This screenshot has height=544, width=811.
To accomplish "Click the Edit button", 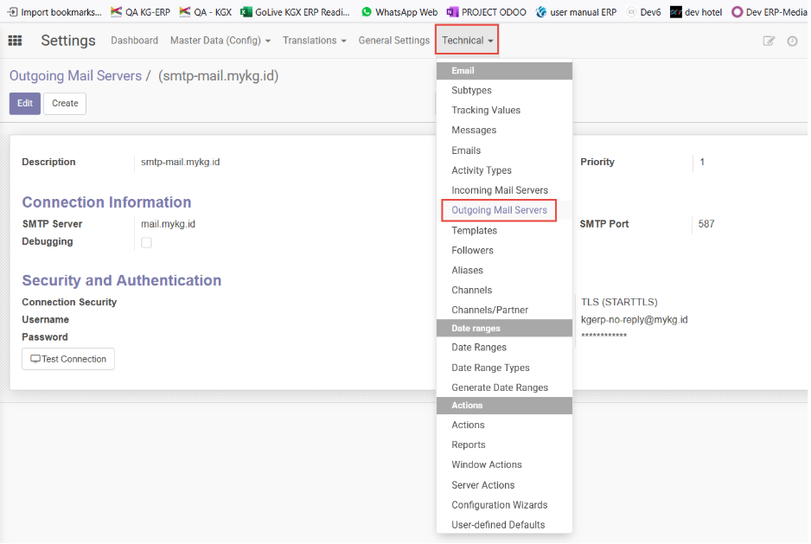I will tap(25, 103).
